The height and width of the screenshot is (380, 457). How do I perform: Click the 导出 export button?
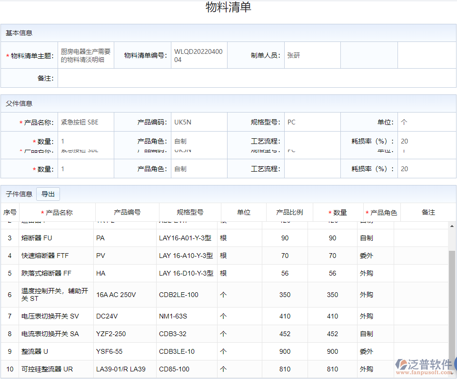tap(48, 194)
